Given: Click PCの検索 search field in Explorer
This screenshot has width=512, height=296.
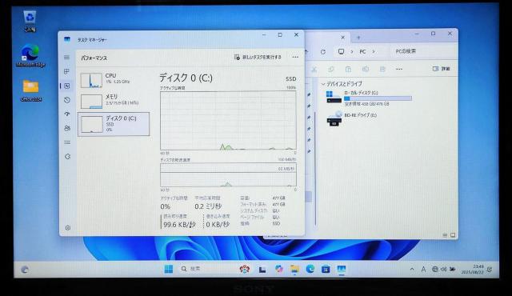Looking at the screenshot, I should click(x=422, y=51).
